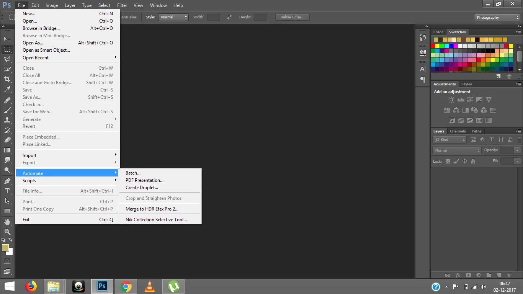Open the Layers panel flyout menu

(518, 131)
